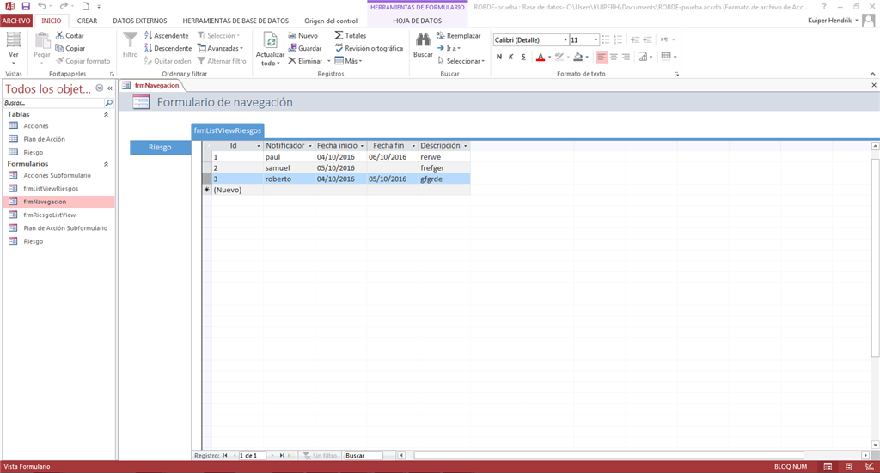
Task: Save the record with Guardar
Action: coord(305,48)
